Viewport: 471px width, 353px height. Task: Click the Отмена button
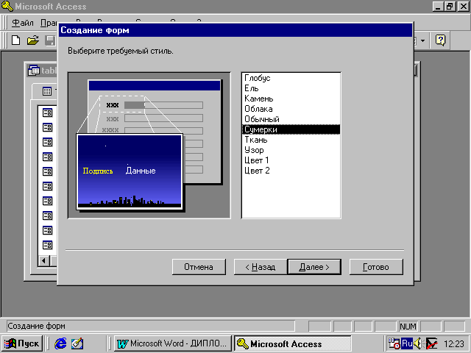[198, 267]
